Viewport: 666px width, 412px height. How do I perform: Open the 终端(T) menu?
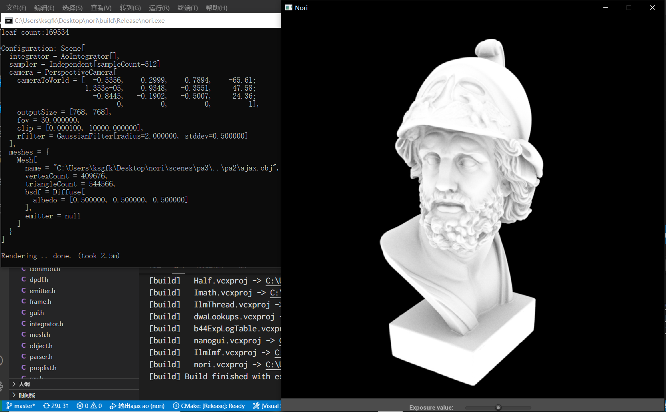(x=188, y=8)
